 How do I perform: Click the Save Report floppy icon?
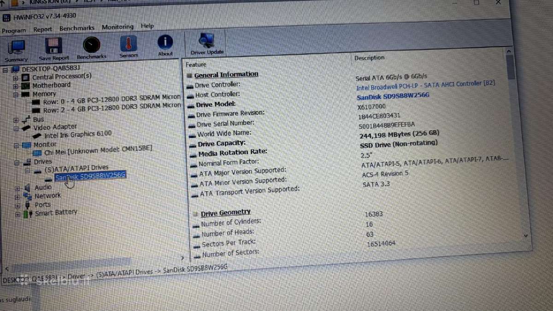(x=53, y=46)
